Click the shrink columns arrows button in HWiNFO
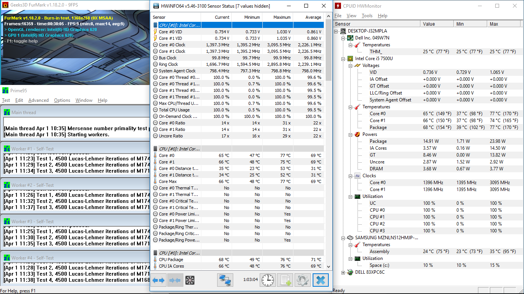 point(175,280)
